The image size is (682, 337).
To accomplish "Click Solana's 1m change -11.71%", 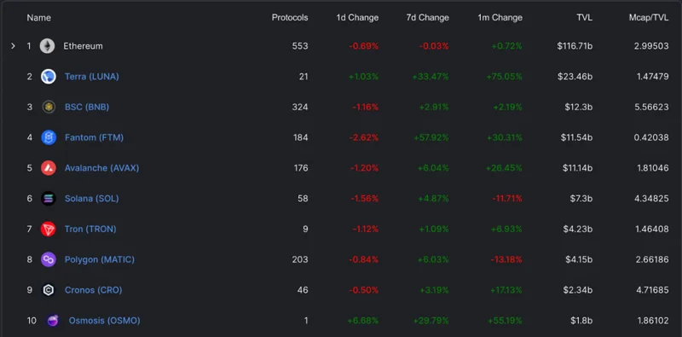I will 506,199.
